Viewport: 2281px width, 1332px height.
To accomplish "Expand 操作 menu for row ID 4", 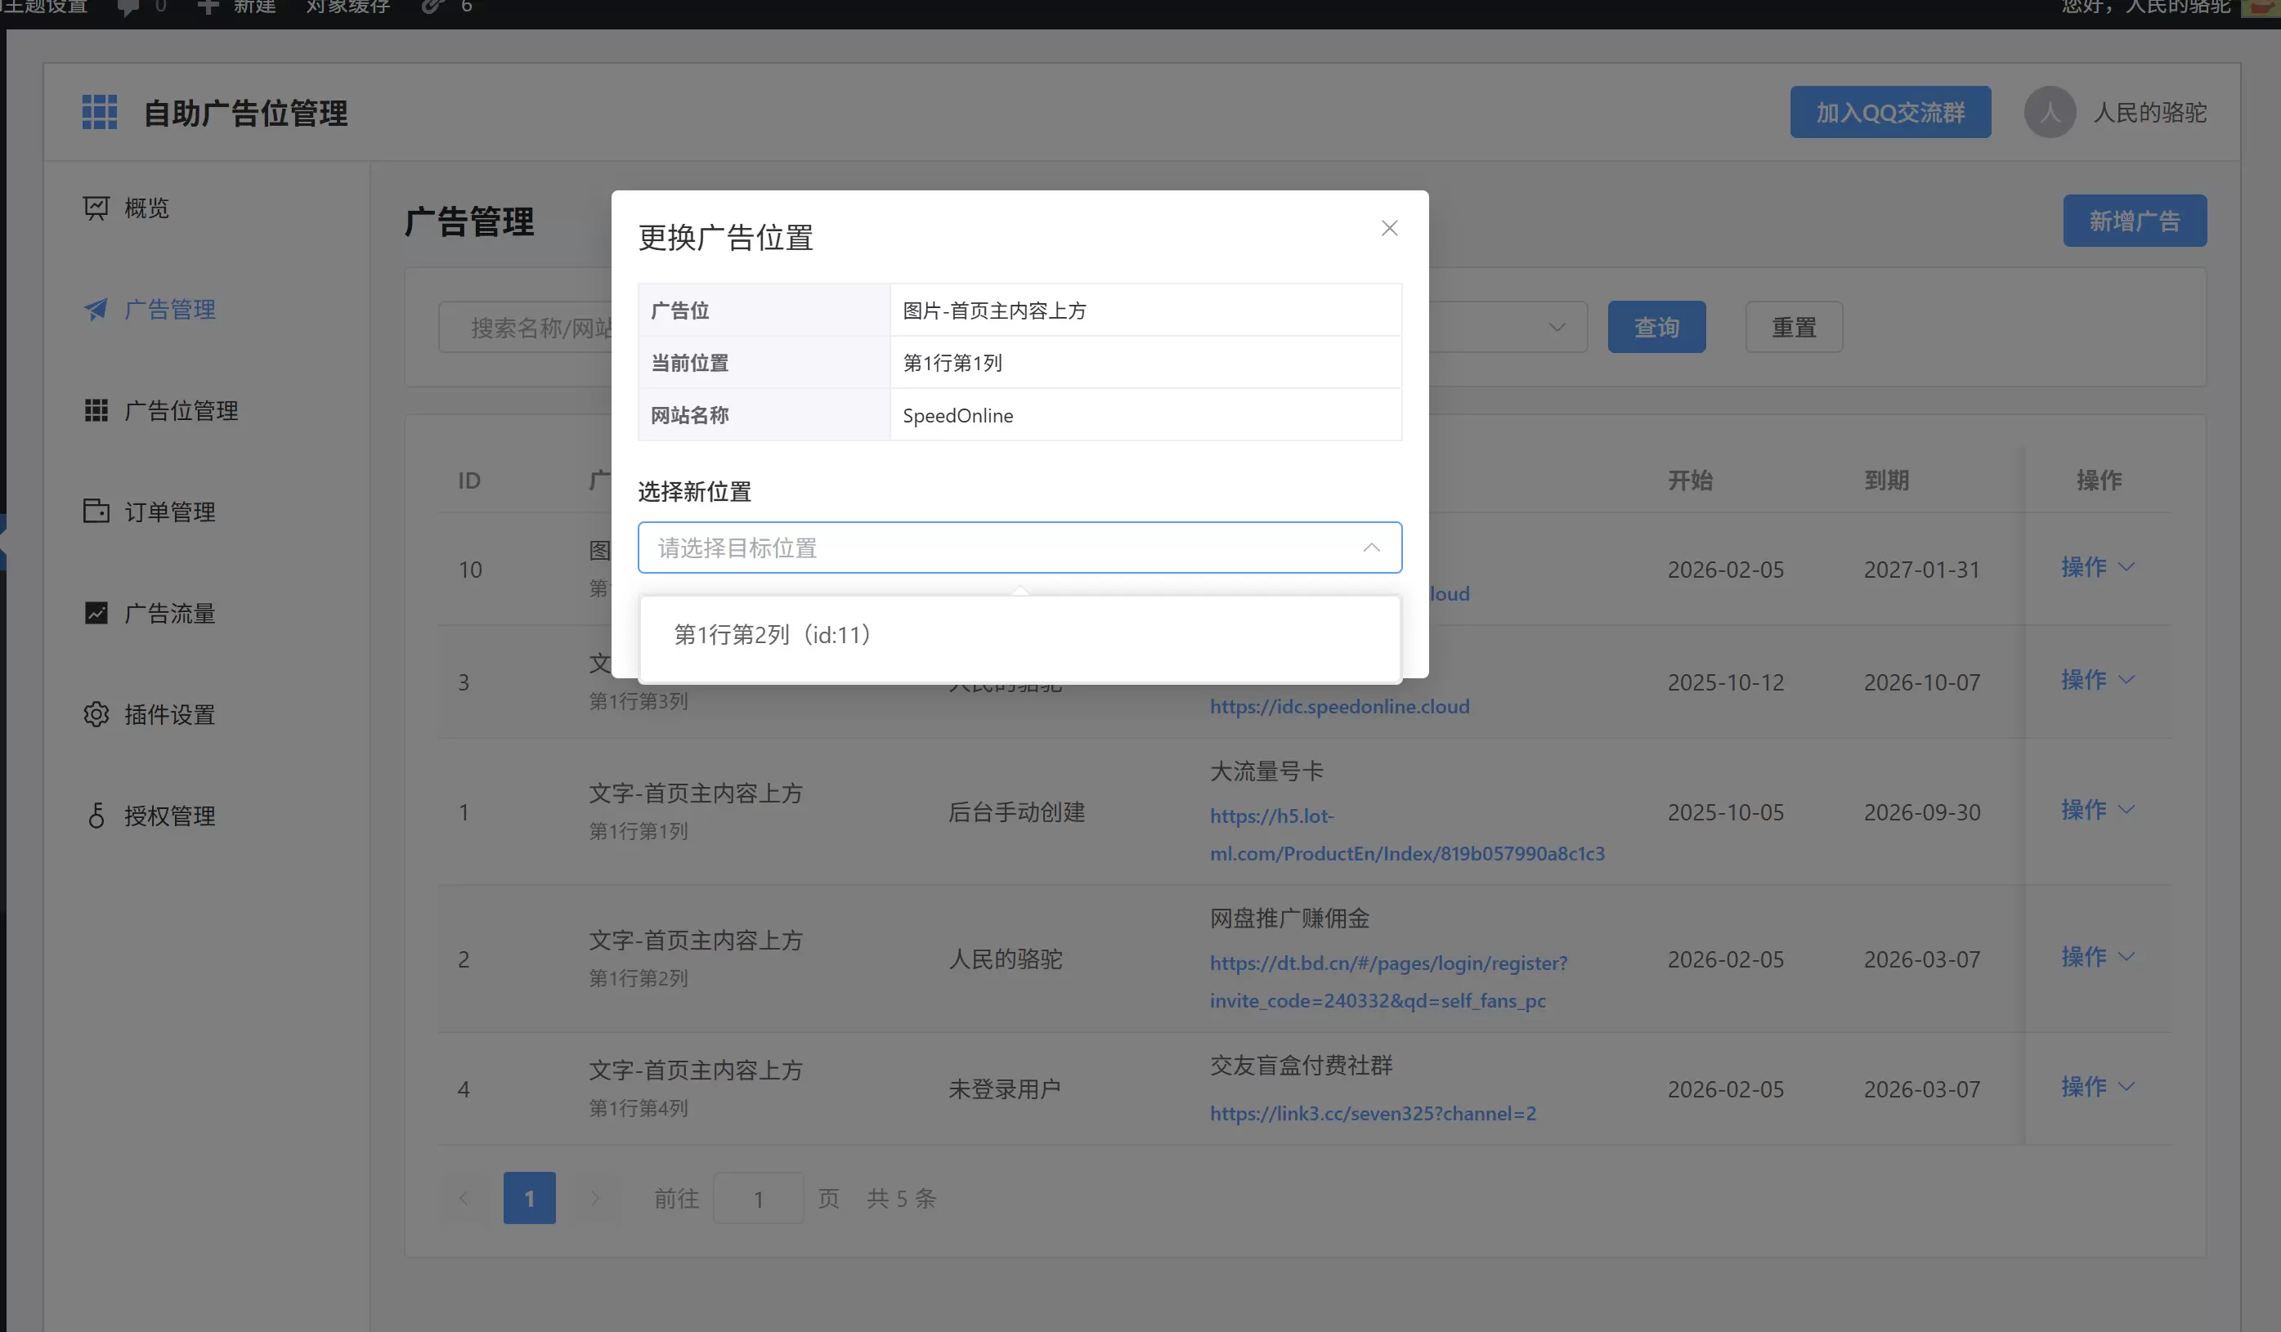I will tap(2097, 1087).
